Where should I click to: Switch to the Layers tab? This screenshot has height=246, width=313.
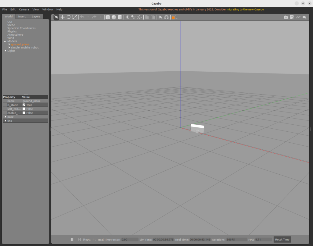[x=36, y=16]
